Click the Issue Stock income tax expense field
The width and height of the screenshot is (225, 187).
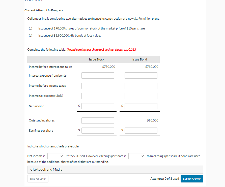[x=98, y=96]
